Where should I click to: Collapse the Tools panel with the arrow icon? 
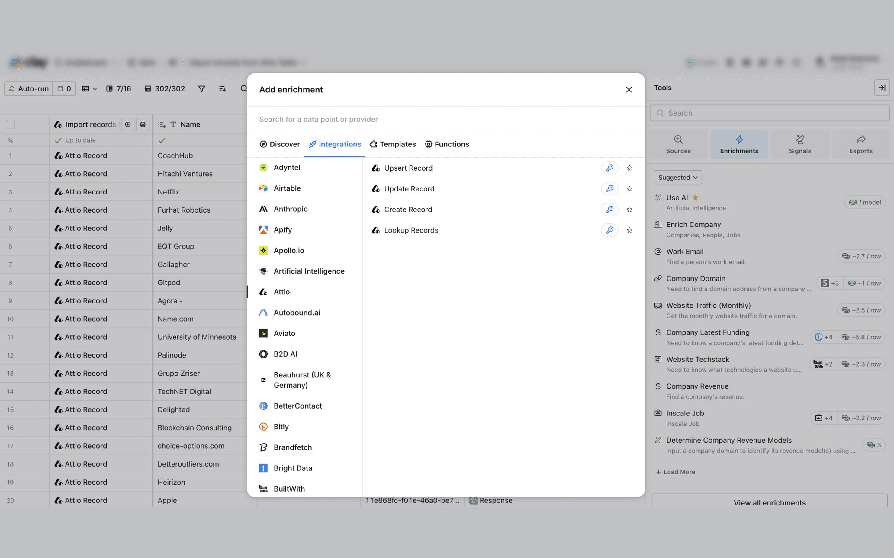(881, 88)
